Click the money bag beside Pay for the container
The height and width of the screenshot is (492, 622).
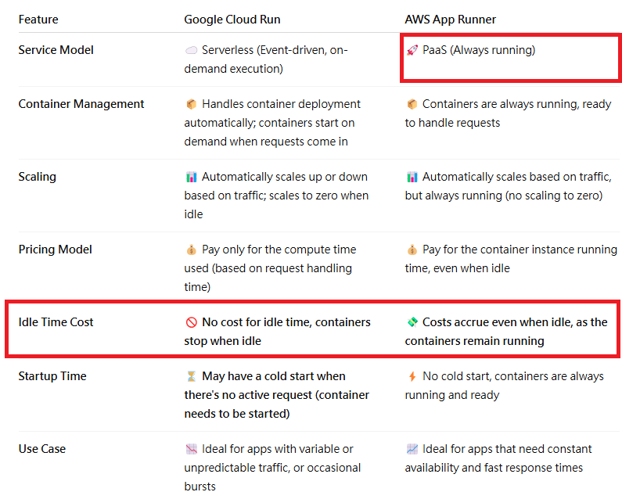(x=412, y=250)
